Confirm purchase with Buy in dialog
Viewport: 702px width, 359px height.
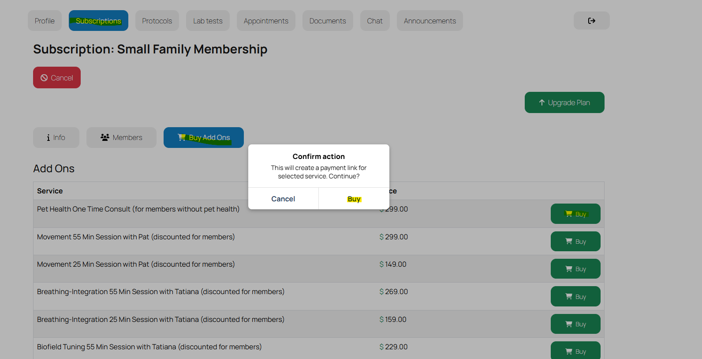(x=354, y=199)
